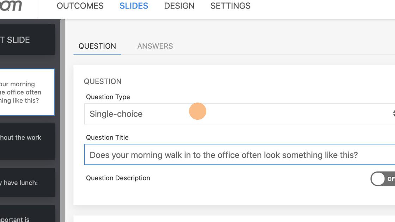Open the slide mentioning 'the work'
Screen dimensions: 395x222
[x=26, y=141]
